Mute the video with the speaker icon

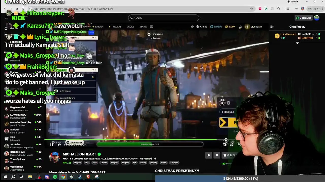59,145
